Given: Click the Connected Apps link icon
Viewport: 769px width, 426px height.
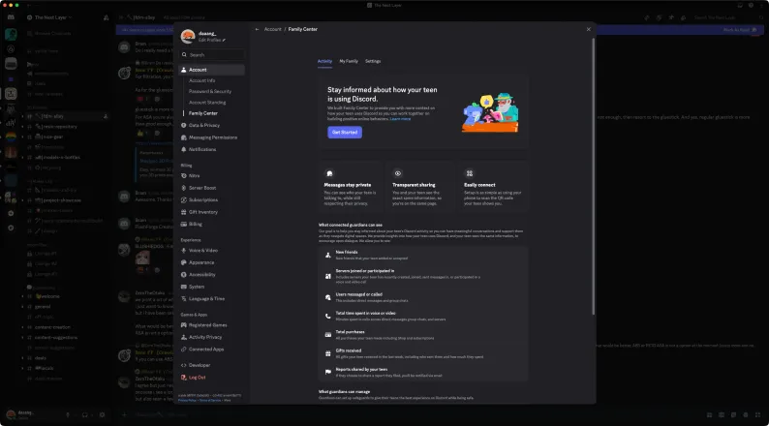Looking at the screenshot, I should (183, 350).
